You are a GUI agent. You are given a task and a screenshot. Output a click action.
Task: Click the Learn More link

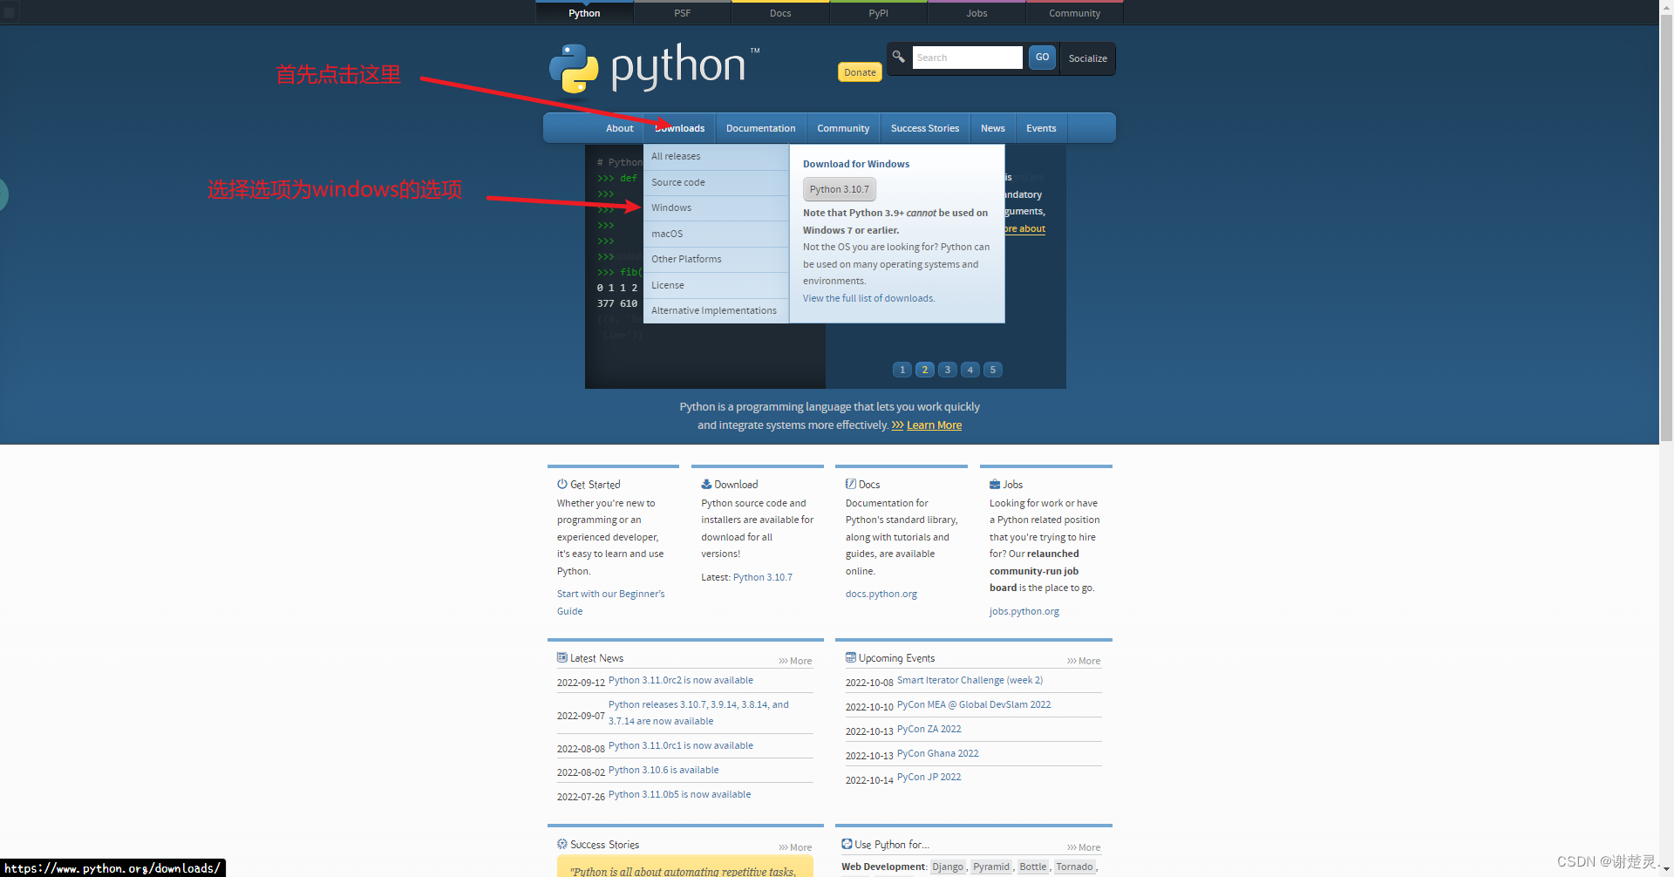tap(934, 425)
